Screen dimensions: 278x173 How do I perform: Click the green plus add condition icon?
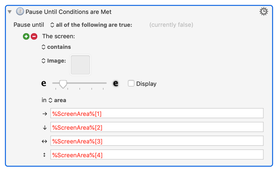(26, 36)
